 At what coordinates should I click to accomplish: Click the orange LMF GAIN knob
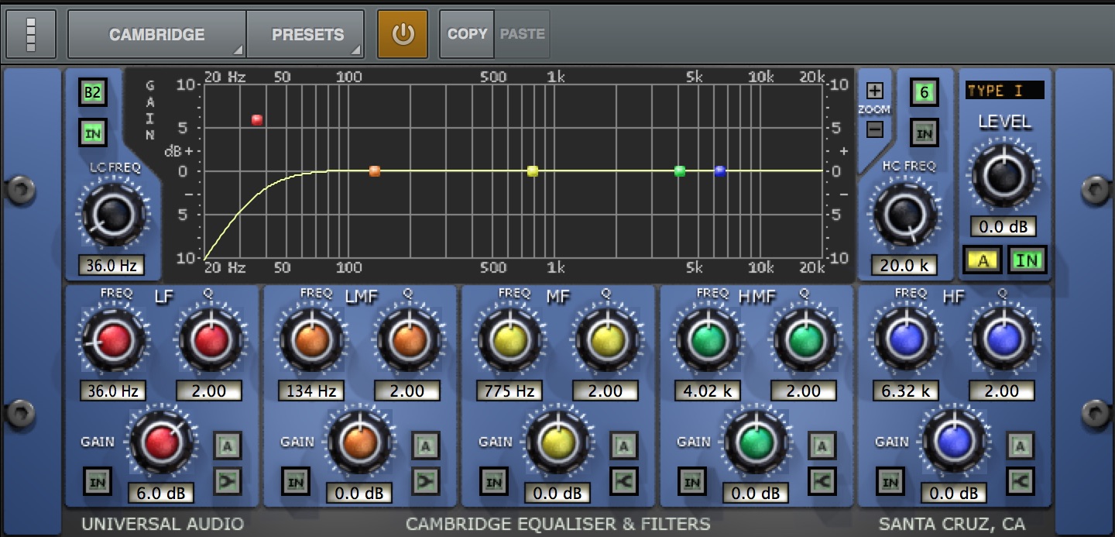click(359, 441)
